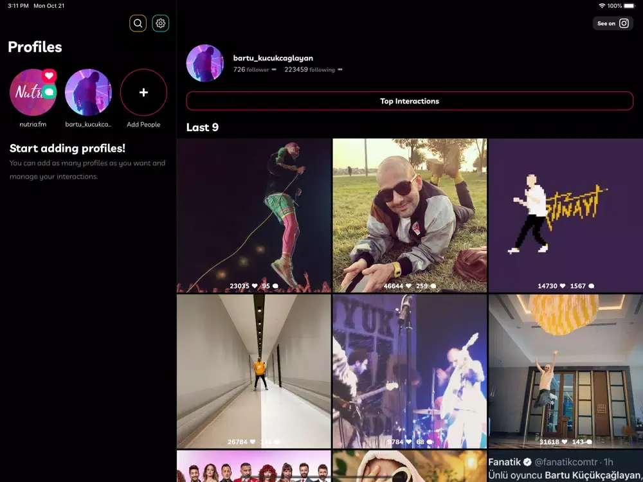
Task: Open the group cast photo post
Action: (254, 466)
